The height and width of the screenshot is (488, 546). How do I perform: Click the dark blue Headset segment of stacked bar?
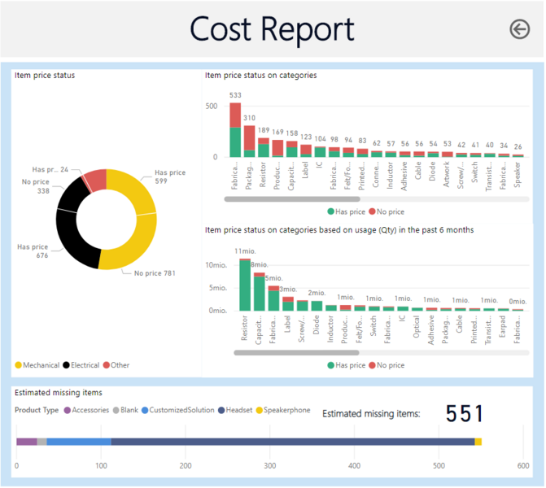[x=293, y=442]
